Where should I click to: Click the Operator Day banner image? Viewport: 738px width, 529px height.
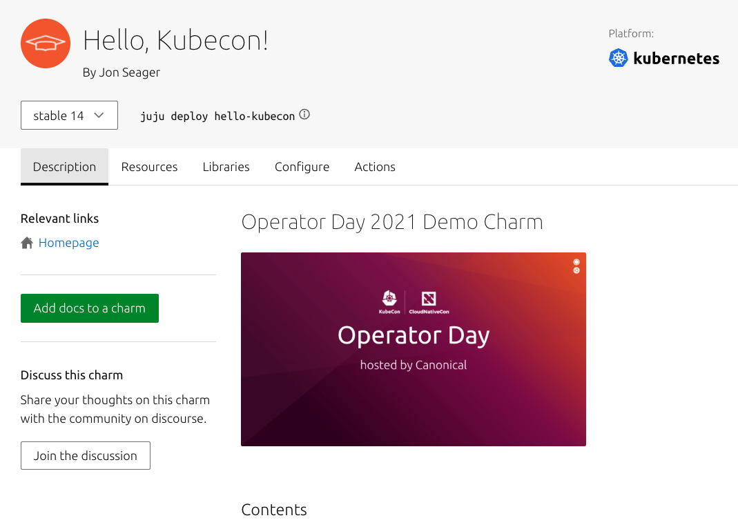413,348
